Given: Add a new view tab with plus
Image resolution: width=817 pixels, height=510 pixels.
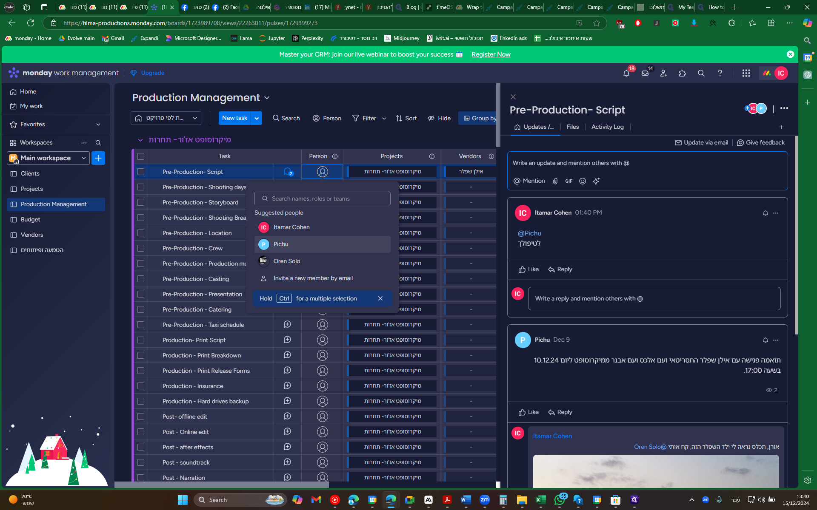Looking at the screenshot, I should pos(781,127).
